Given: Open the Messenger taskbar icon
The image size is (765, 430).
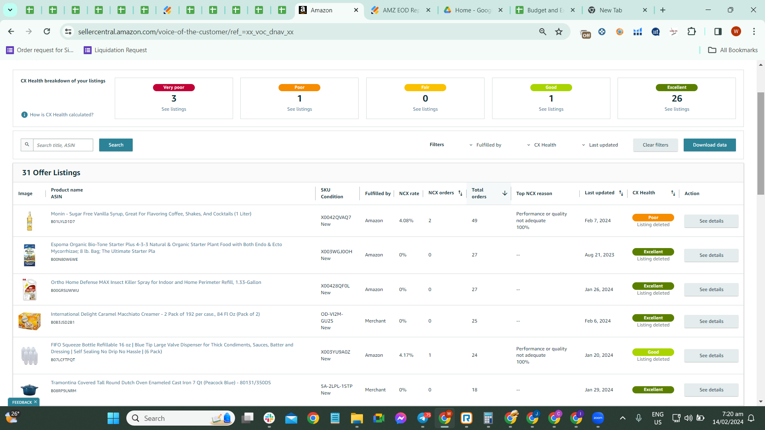Looking at the screenshot, I should click(x=401, y=418).
